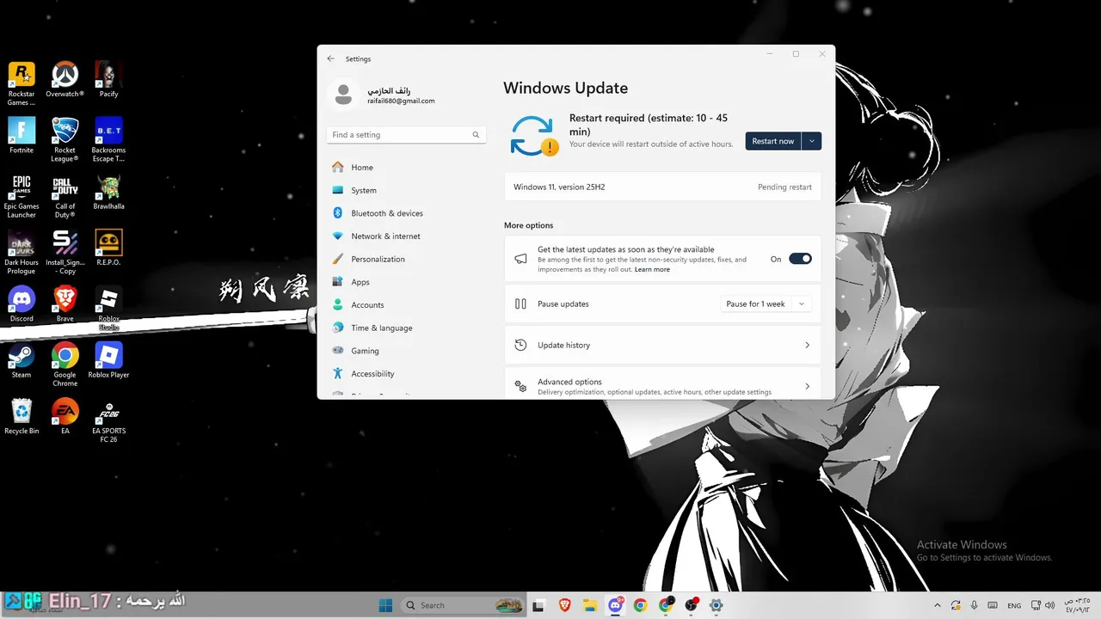Click the Windows Start button

(x=386, y=605)
